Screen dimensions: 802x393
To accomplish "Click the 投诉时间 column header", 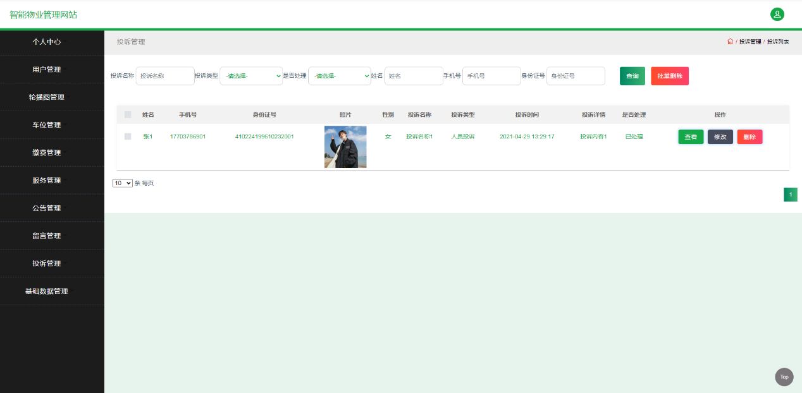I will [527, 115].
